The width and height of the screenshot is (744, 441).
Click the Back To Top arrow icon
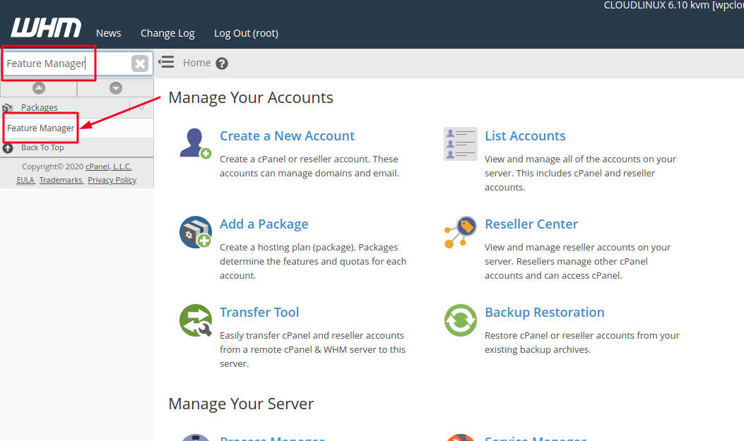pos(6,147)
